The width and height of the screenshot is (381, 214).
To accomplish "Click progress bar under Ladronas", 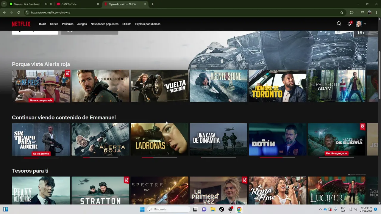I will [160, 158].
